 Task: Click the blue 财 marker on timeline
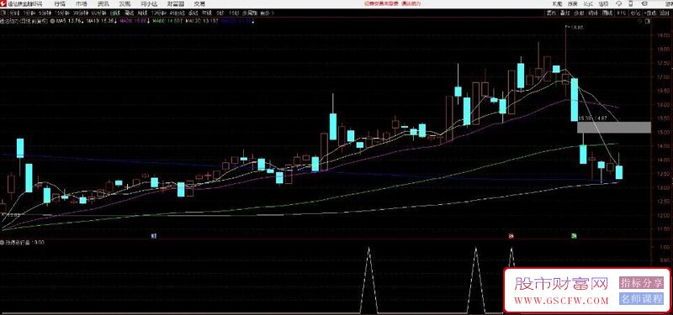tap(154, 236)
